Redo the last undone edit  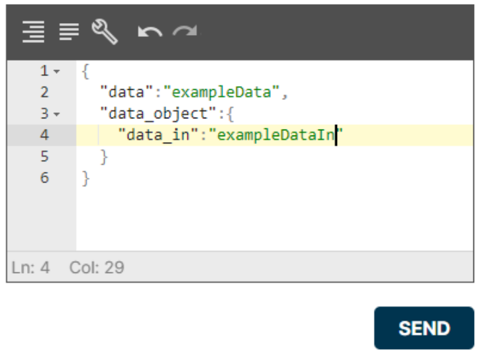[185, 32]
